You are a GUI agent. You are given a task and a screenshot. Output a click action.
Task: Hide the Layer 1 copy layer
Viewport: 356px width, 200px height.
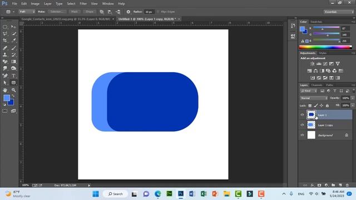point(302,125)
